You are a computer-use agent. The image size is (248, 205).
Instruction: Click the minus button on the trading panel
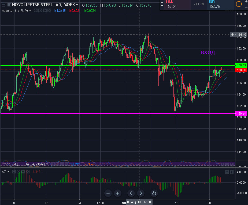[246, 7]
